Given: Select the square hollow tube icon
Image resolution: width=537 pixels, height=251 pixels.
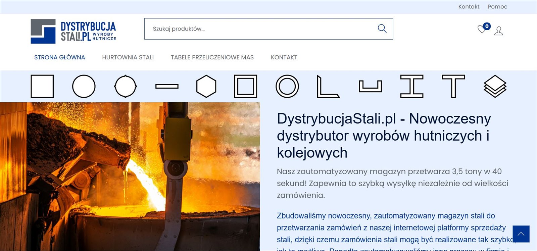Looking at the screenshot, I should coord(245,86).
